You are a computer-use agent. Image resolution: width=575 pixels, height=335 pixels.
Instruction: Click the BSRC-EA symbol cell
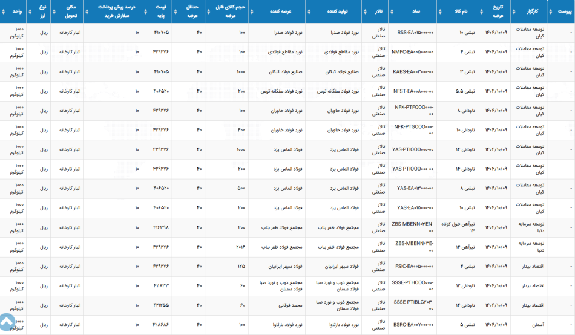(413, 325)
